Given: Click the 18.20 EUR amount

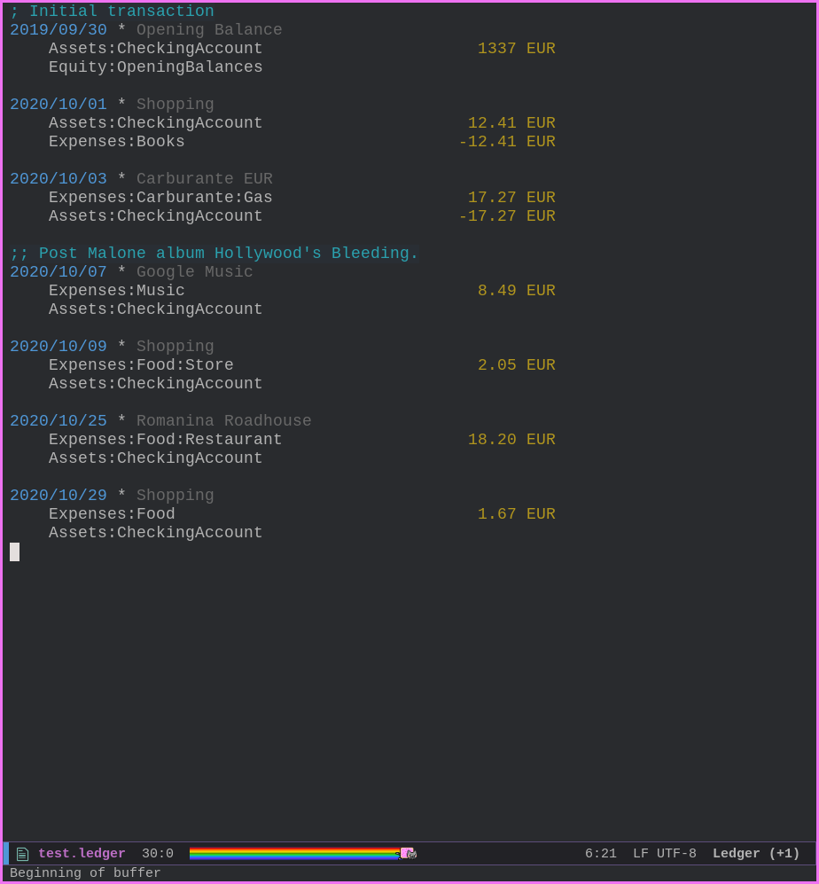Looking at the screenshot, I should click(511, 439).
